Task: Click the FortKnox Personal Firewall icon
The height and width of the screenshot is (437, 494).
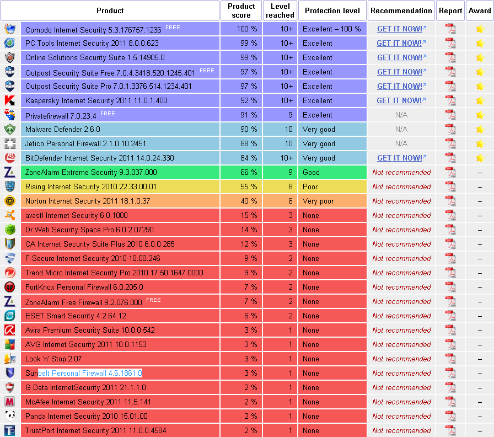Action: 10,287
